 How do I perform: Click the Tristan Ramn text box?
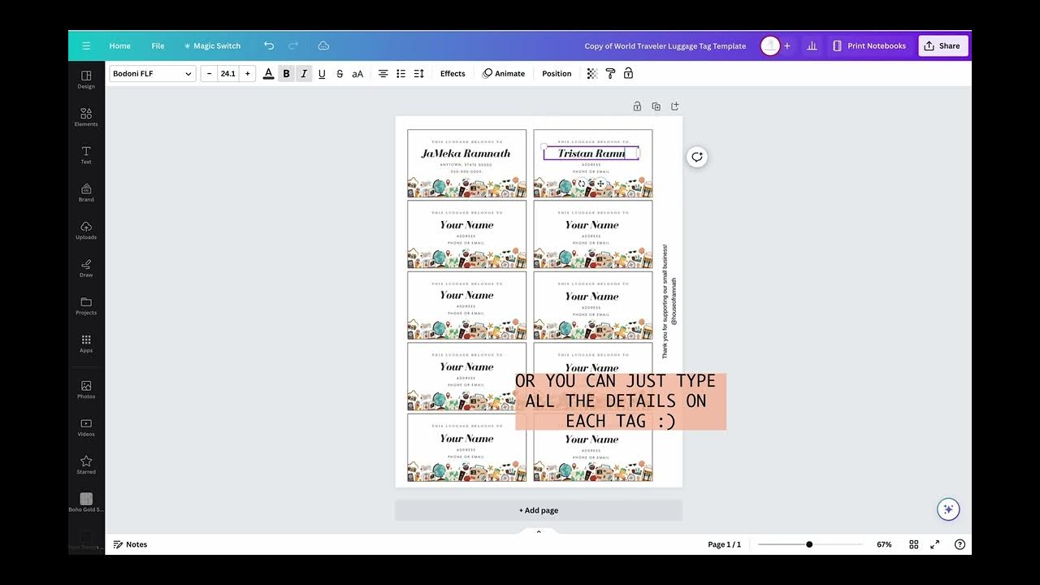[x=591, y=154]
